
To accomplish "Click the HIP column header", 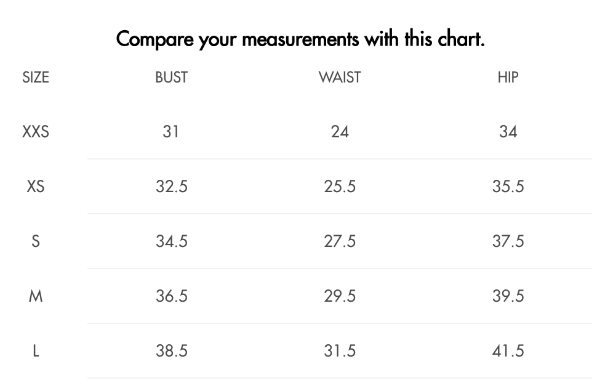I will click(x=508, y=78).
